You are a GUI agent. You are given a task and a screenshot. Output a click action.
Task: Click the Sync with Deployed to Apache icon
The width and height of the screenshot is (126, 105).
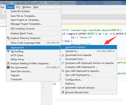63,71
